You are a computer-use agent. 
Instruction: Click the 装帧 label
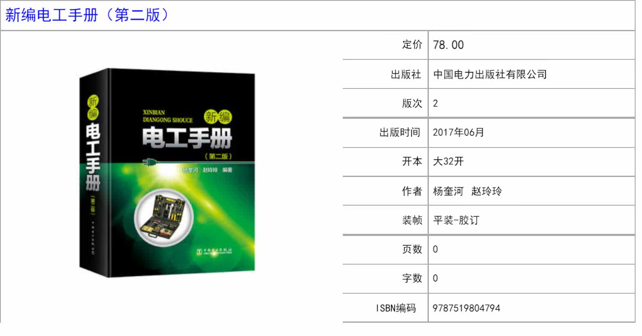click(x=412, y=220)
